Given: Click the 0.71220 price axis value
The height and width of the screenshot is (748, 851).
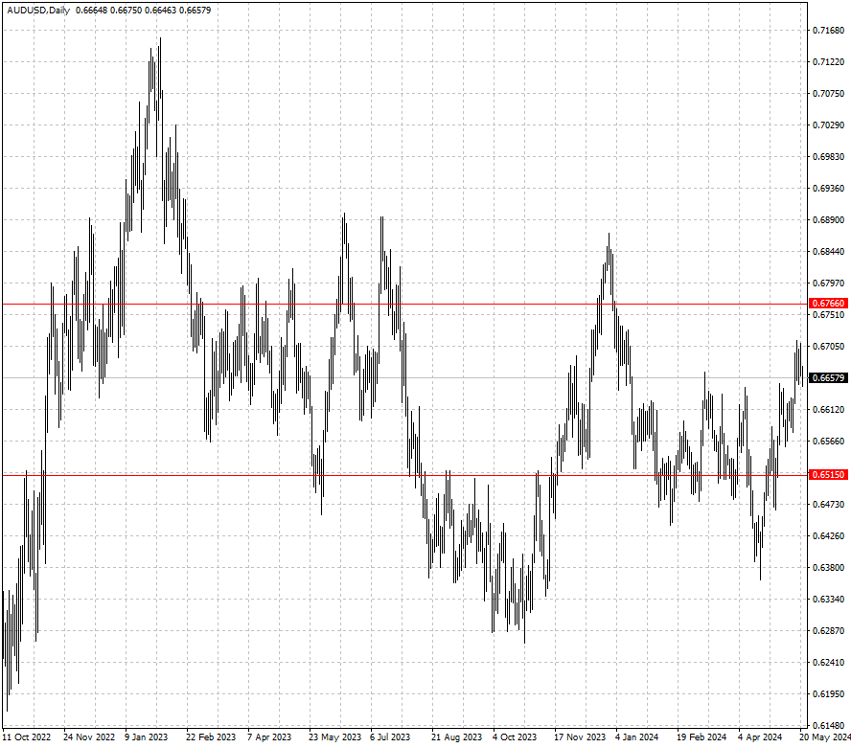Looking at the screenshot, I should pos(828,62).
